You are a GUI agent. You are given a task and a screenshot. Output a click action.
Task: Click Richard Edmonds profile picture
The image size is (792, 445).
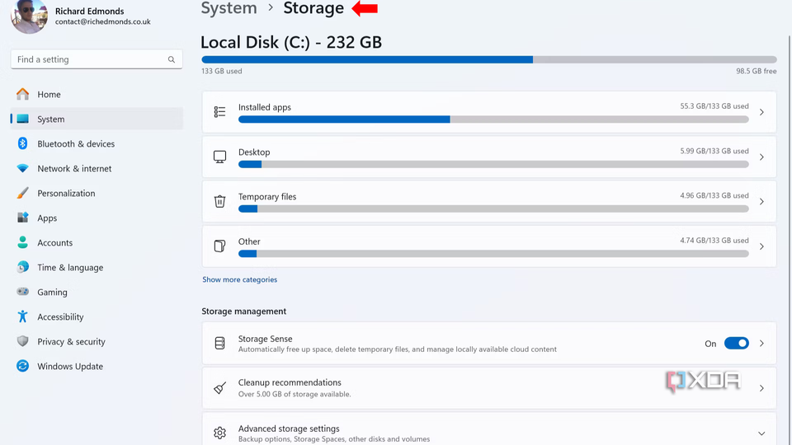(29, 16)
